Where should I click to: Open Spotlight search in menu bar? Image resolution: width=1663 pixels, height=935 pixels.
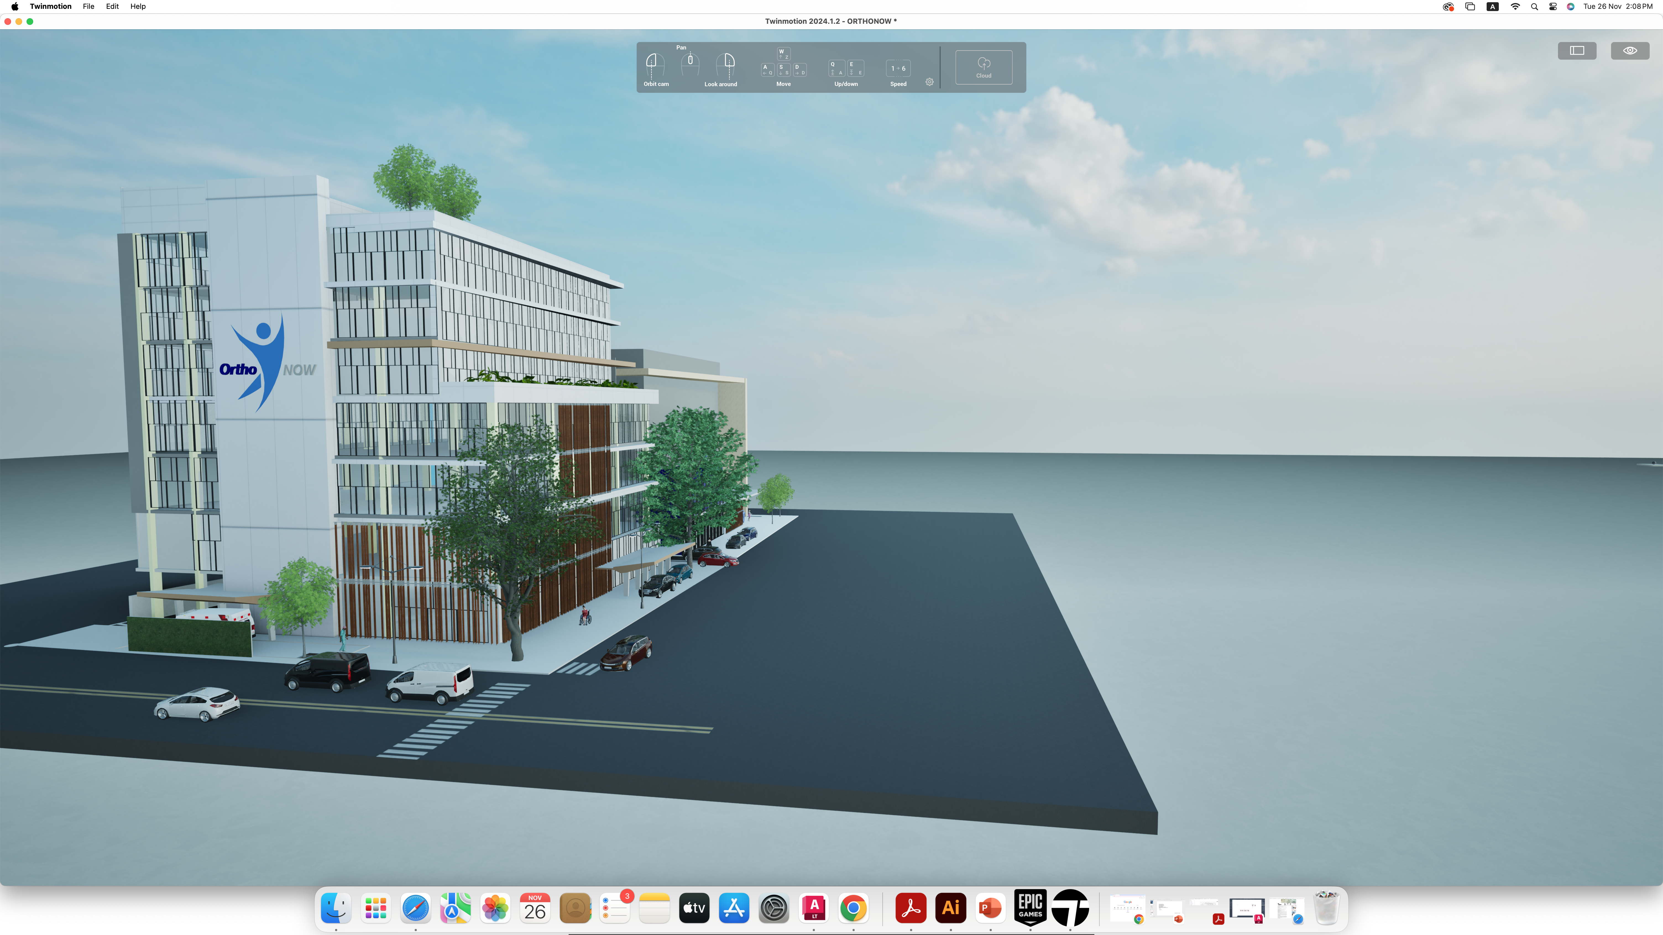(x=1534, y=6)
